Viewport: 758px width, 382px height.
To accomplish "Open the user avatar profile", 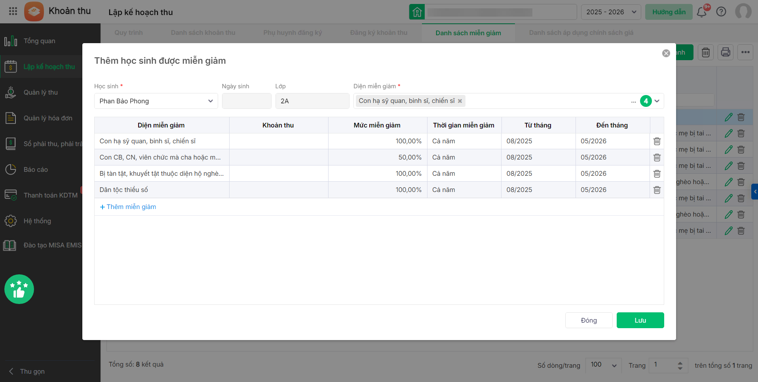I will click(x=743, y=11).
